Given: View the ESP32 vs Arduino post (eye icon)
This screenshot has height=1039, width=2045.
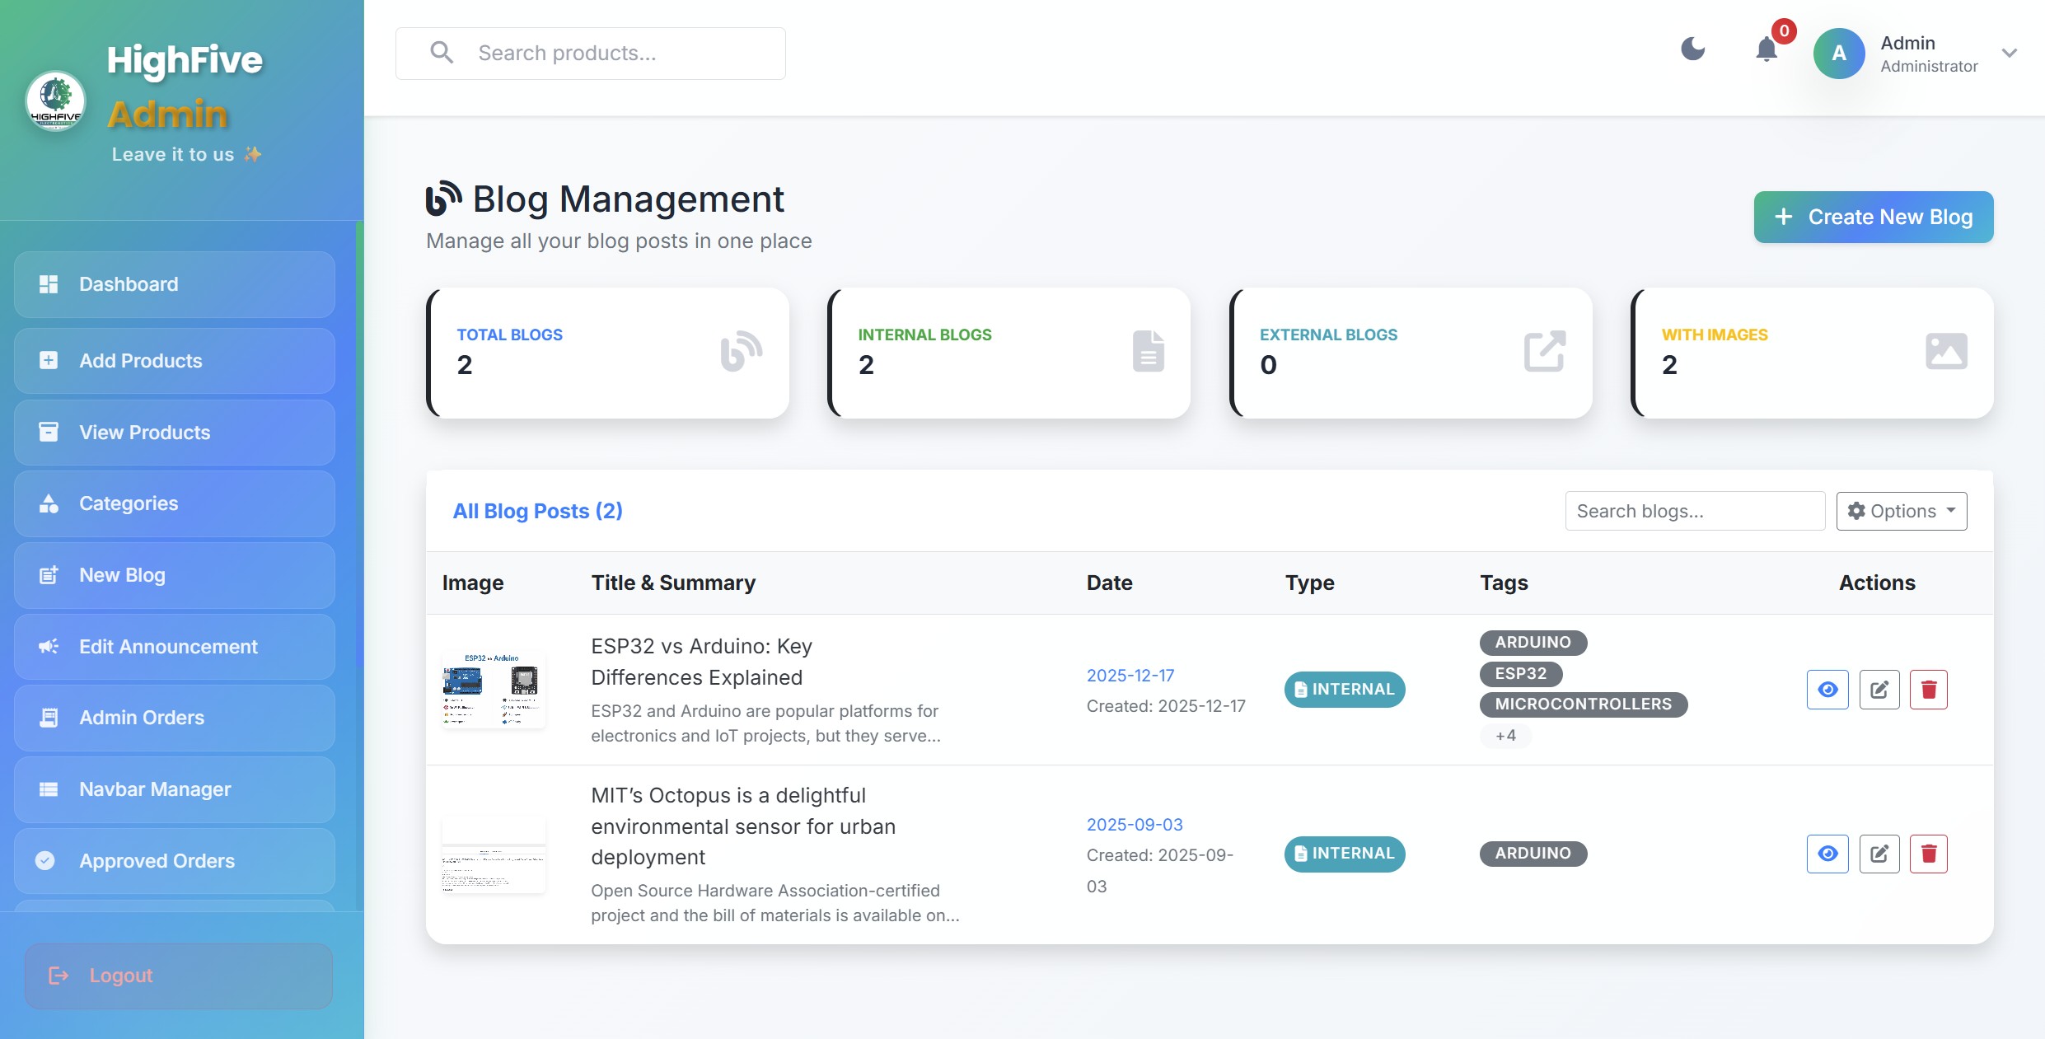Looking at the screenshot, I should tap(1827, 690).
